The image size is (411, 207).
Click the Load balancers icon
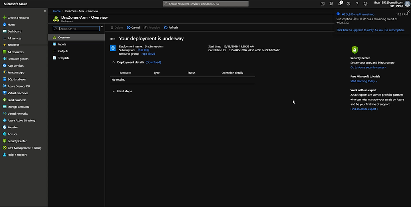click(4, 100)
